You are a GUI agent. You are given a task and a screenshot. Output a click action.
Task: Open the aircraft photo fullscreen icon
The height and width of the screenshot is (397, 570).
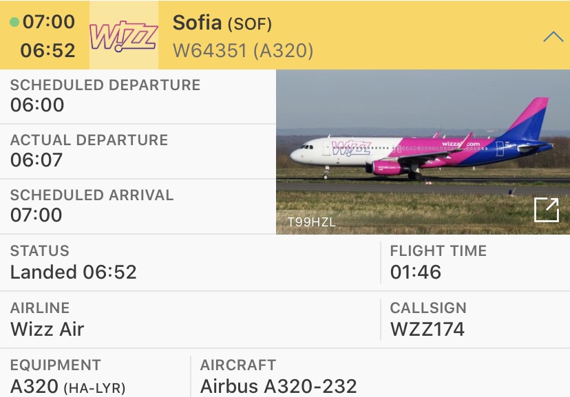click(x=547, y=210)
